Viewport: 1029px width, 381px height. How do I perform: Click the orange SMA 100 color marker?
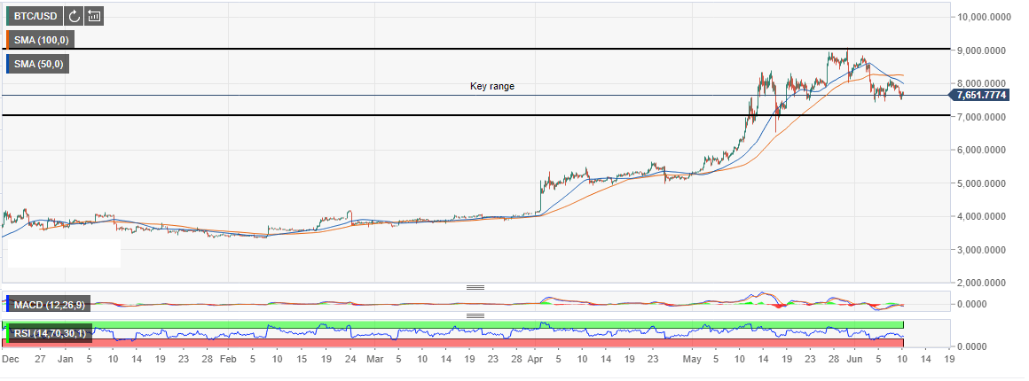(x=6, y=40)
